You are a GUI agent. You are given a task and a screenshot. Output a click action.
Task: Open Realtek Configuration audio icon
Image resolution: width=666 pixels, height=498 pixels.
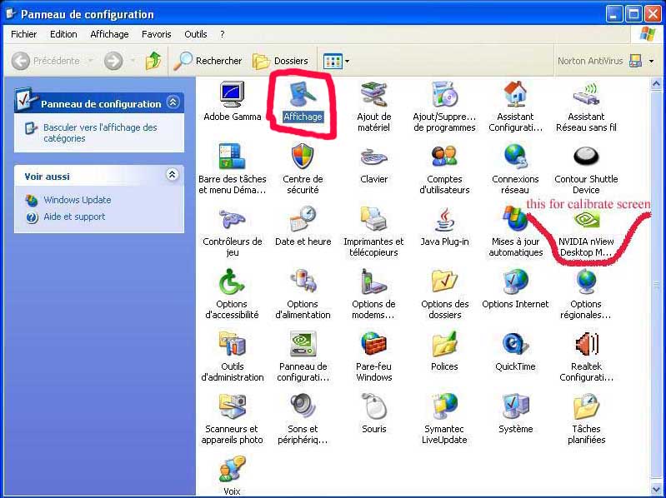coord(586,356)
